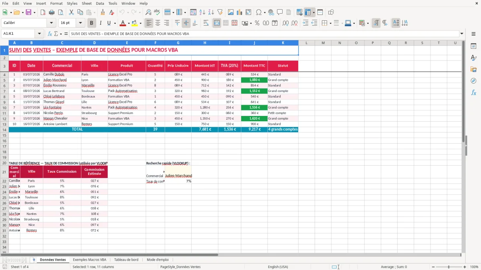Screen dimensions: 481x270
Task: Increase indent
Action: (x=305, y=23)
